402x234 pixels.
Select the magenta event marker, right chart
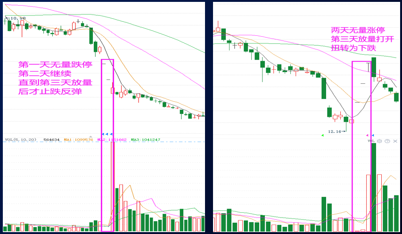pos(367,135)
